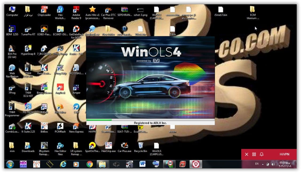Open the SEPEHRAN... archive icon
Viewport: 301px width, 173px height.
(124, 11)
